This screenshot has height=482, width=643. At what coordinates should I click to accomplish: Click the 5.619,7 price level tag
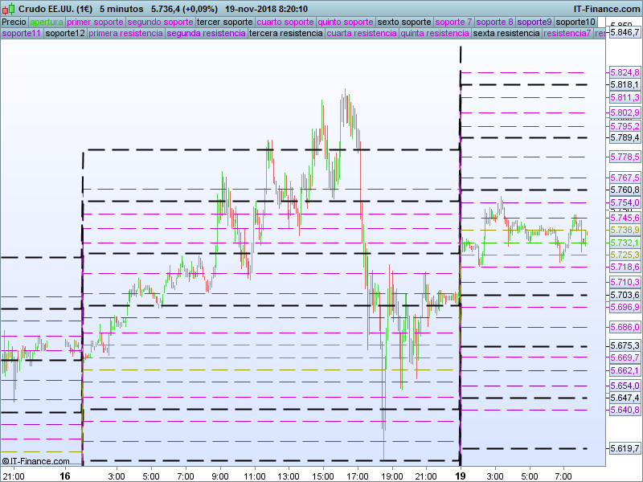click(x=625, y=448)
